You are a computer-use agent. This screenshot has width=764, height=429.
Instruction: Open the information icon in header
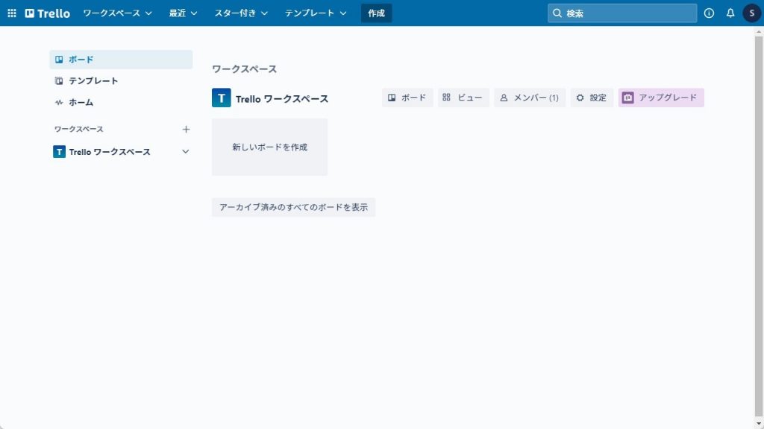(709, 13)
